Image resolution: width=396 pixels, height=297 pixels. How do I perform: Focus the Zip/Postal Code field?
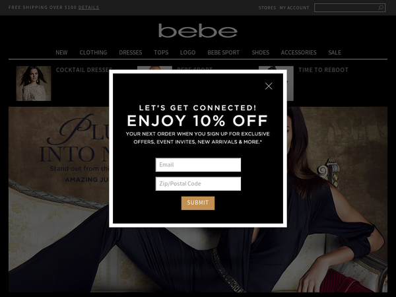click(x=198, y=183)
